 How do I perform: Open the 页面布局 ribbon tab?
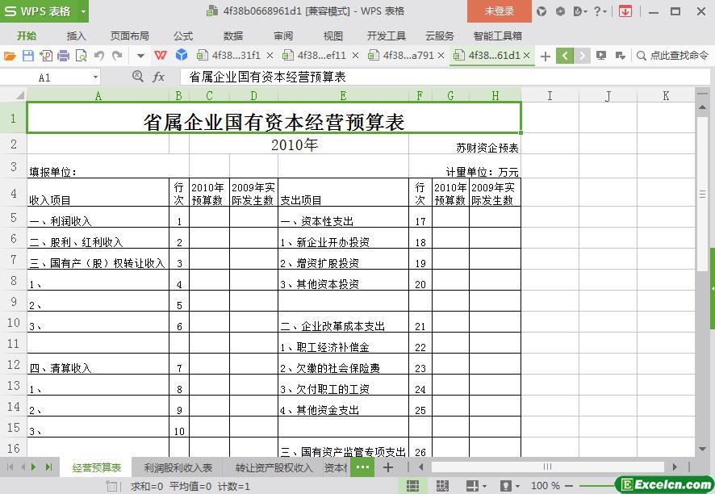click(x=129, y=36)
